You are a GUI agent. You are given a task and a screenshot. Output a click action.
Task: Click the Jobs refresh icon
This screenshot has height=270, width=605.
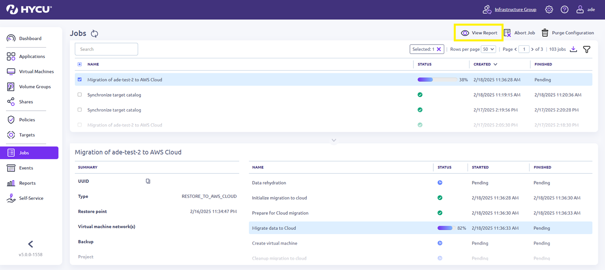[94, 34]
